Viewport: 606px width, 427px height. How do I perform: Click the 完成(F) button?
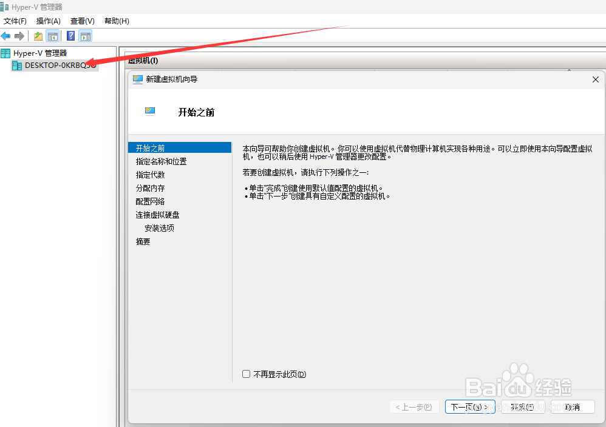523,407
